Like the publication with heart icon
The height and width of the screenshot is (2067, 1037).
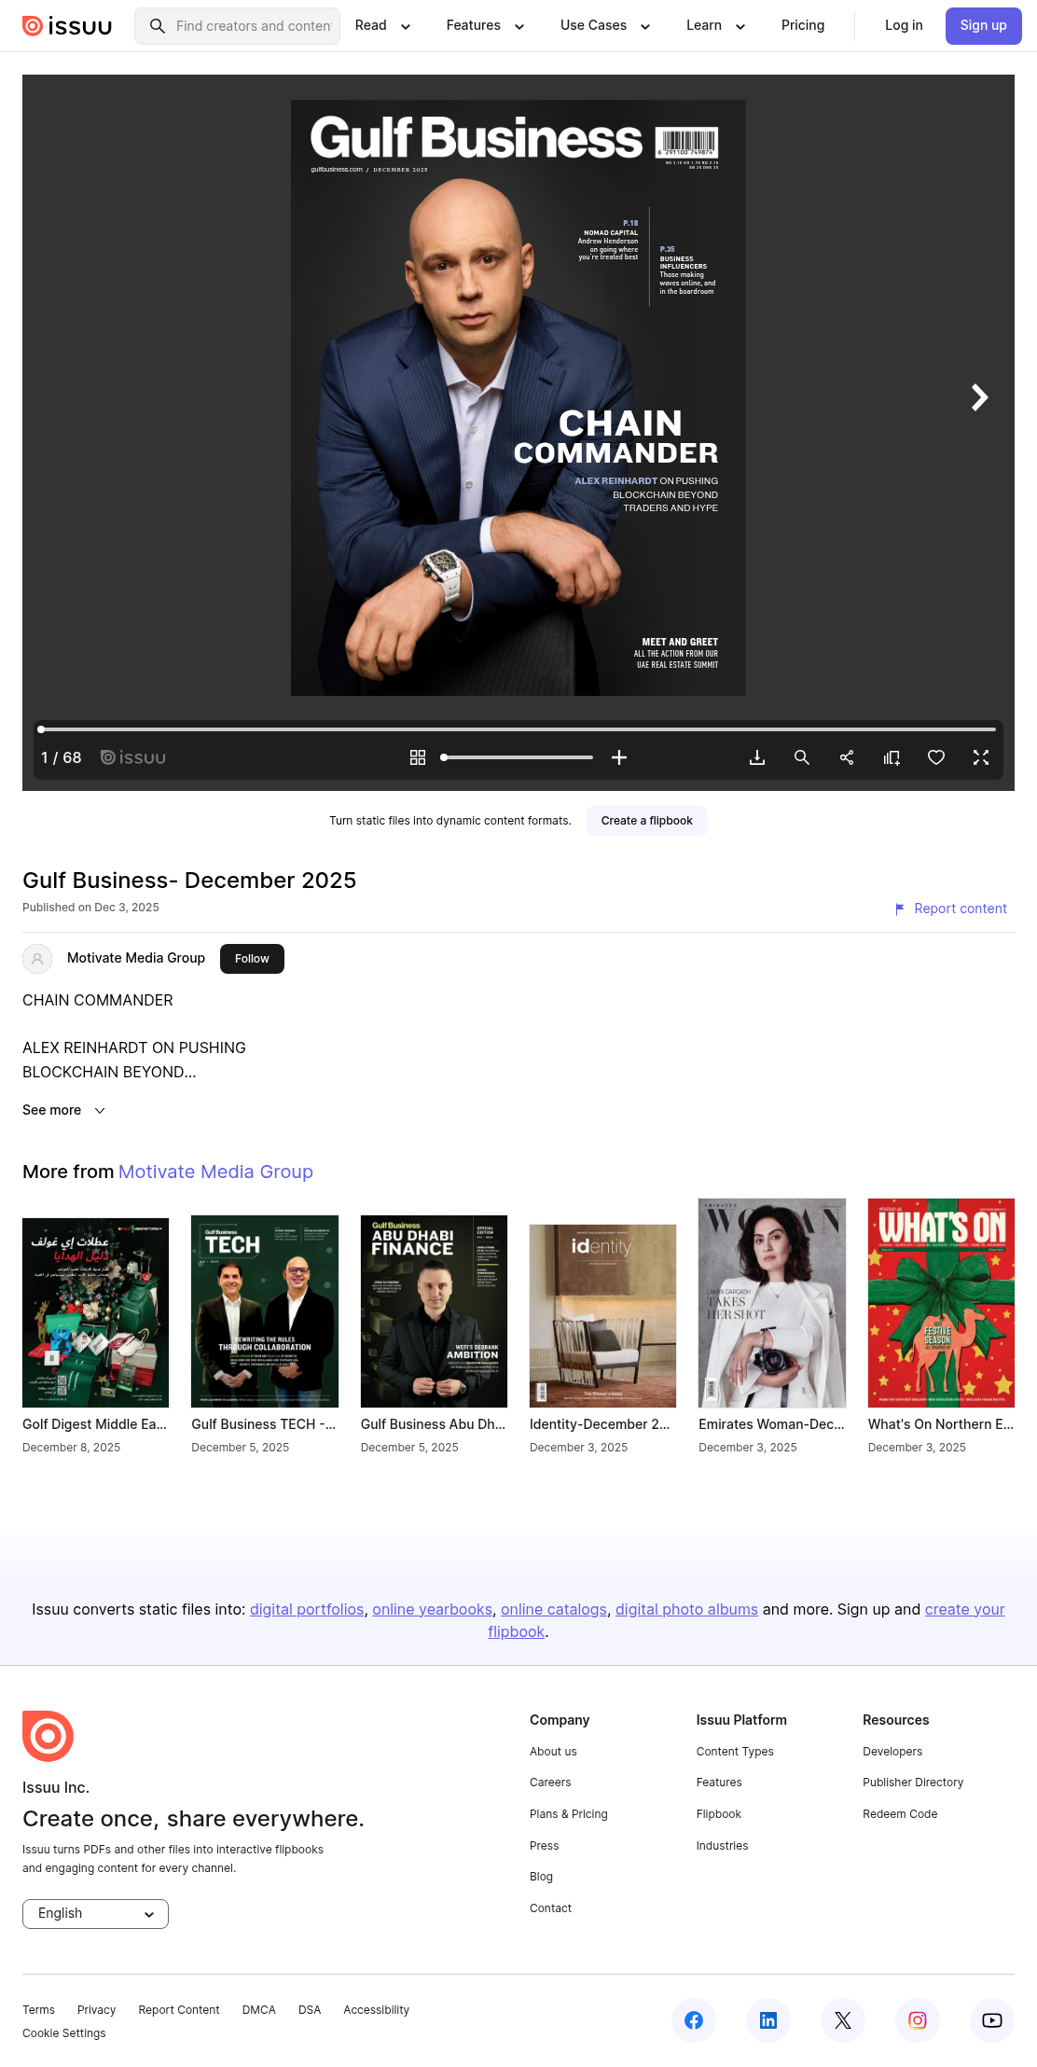pos(936,757)
